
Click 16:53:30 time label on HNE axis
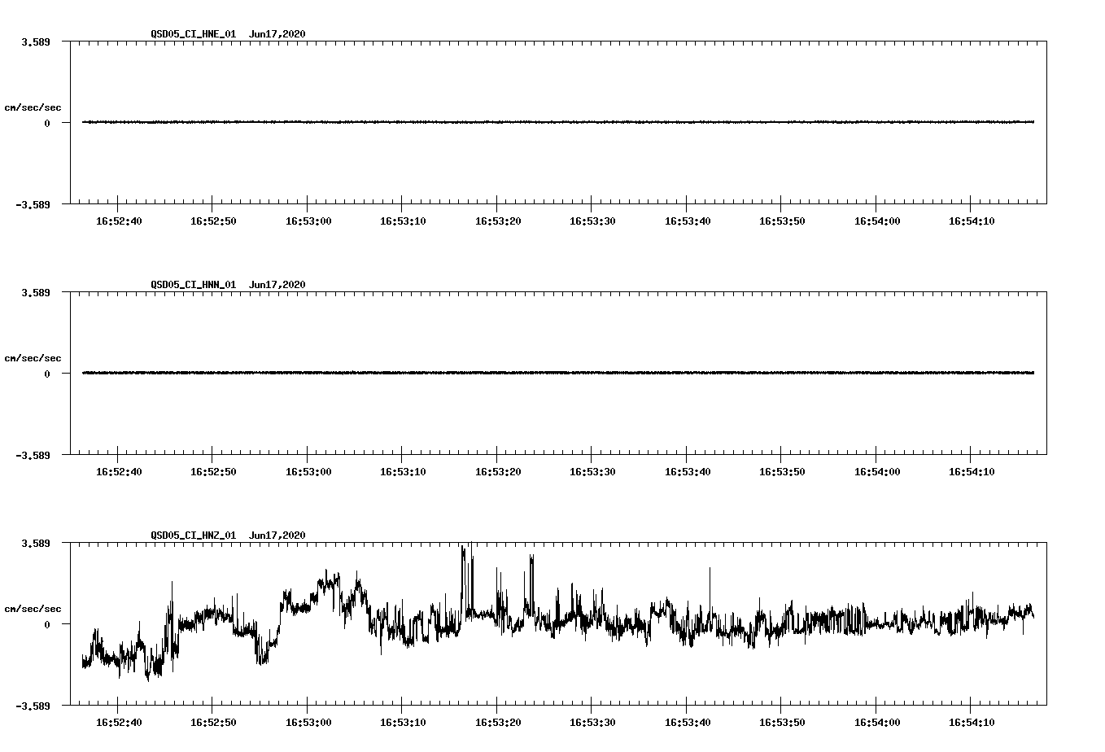(x=592, y=221)
